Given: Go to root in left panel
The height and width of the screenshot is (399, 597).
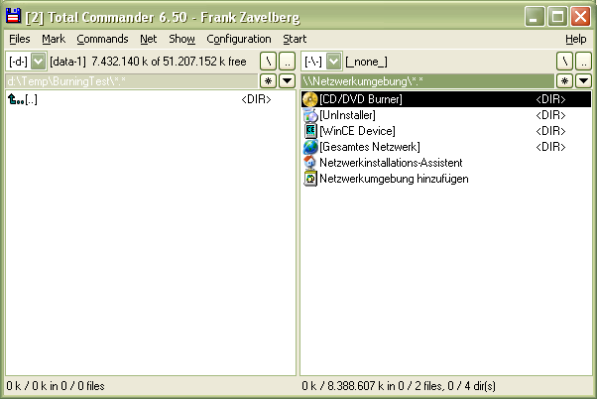Looking at the screenshot, I should tap(268, 62).
